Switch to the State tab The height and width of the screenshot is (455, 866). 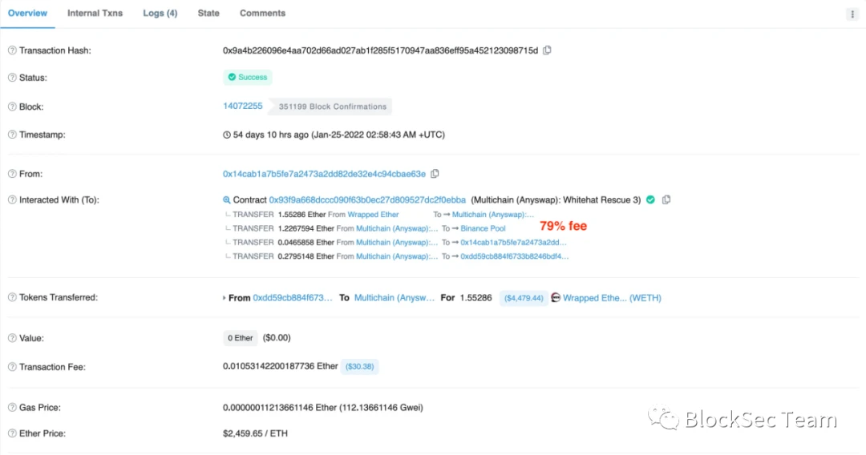(x=208, y=14)
